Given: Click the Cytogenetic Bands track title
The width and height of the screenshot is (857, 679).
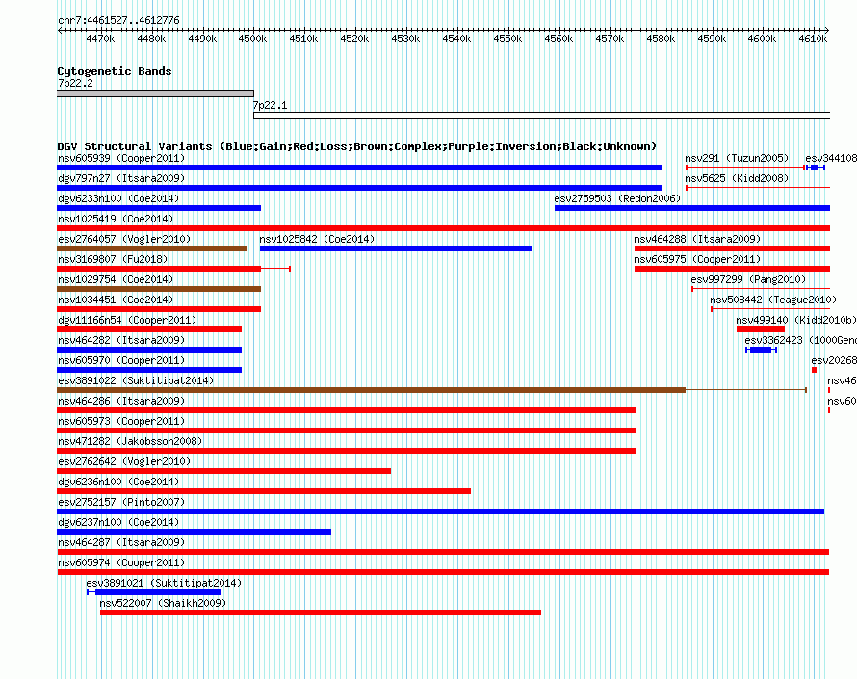Looking at the screenshot, I should pos(115,71).
